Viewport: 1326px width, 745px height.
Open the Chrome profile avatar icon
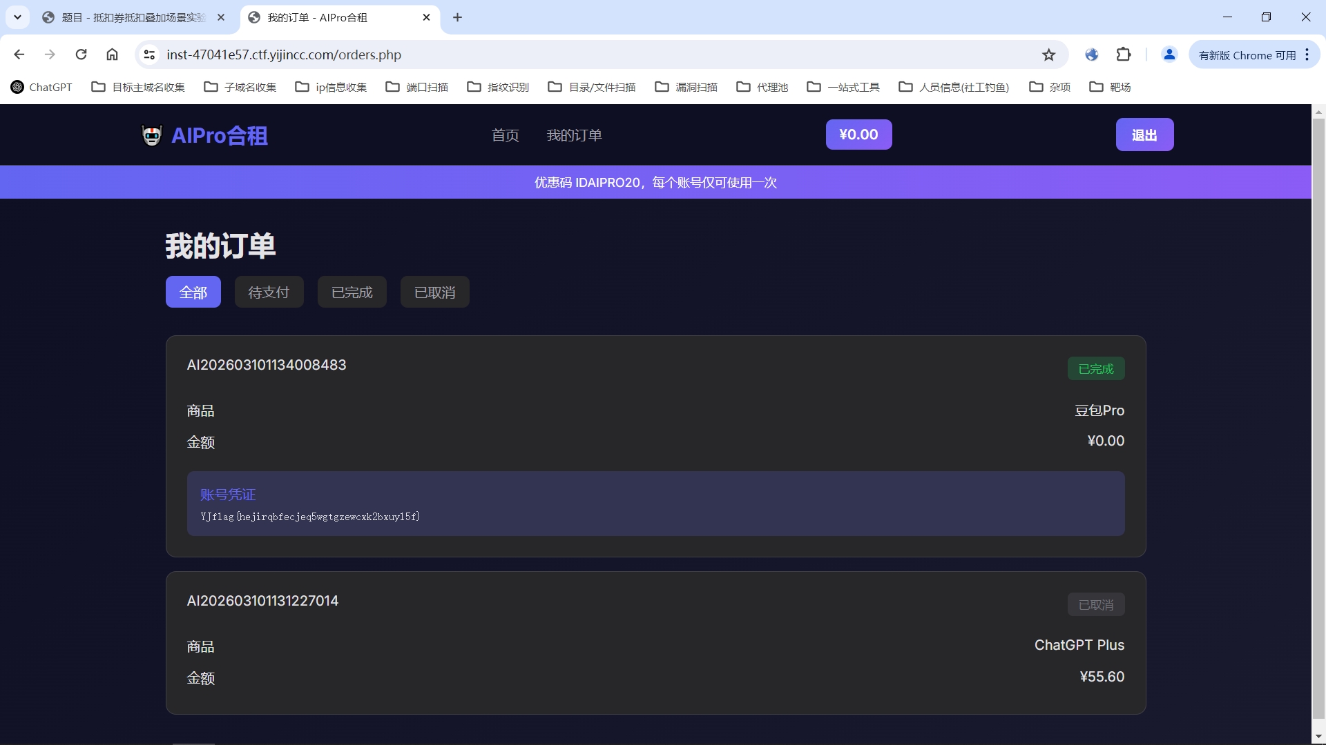(x=1169, y=54)
